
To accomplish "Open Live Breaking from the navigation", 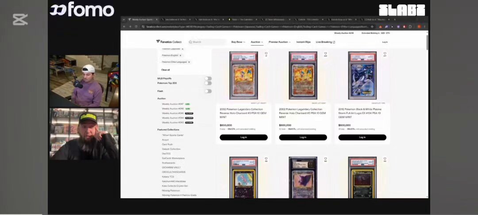I will [324, 42].
